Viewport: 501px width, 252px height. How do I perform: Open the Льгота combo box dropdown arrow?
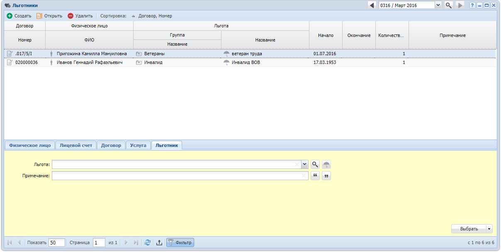(305, 165)
